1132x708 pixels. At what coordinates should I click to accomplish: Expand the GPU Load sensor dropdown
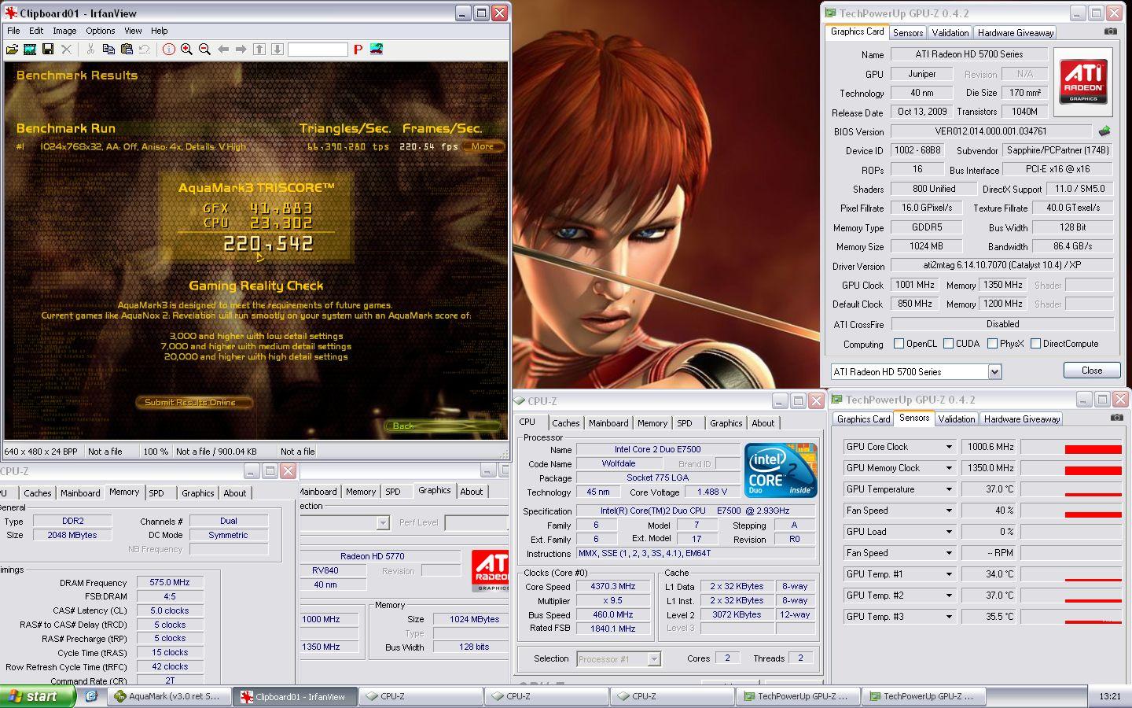click(949, 532)
